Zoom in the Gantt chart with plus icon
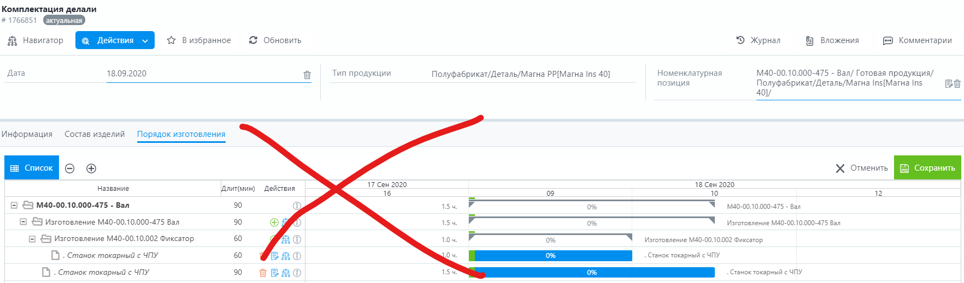Image resolution: width=964 pixels, height=283 pixels. point(91,168)
